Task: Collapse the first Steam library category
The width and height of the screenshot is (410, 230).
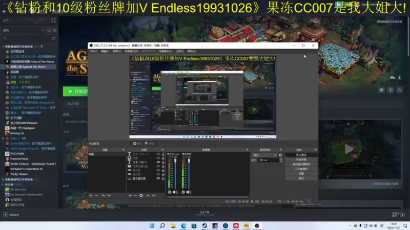Action: (3, 47)
